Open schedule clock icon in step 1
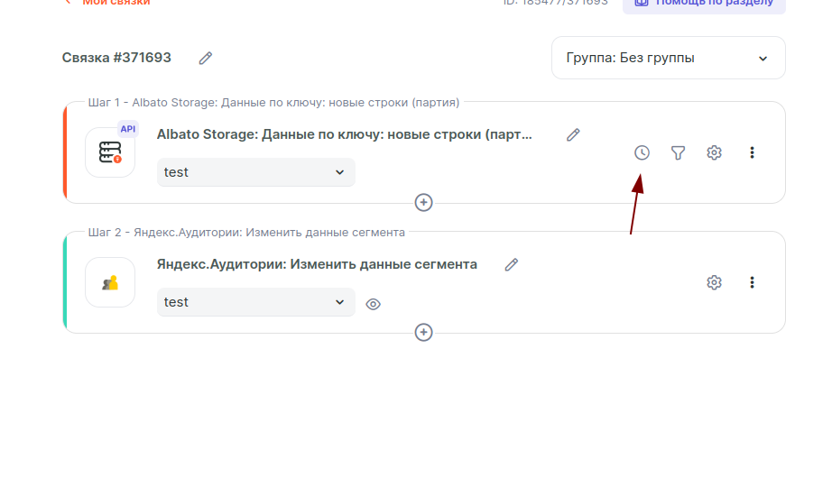This screenshot has width=832, height=496. click(x=642, y=152)
